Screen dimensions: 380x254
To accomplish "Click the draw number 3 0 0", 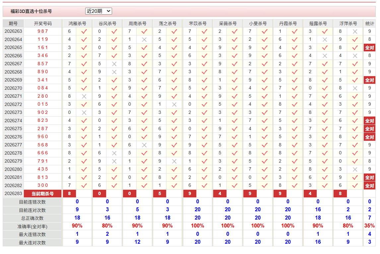I will click(x=43, y=185).
